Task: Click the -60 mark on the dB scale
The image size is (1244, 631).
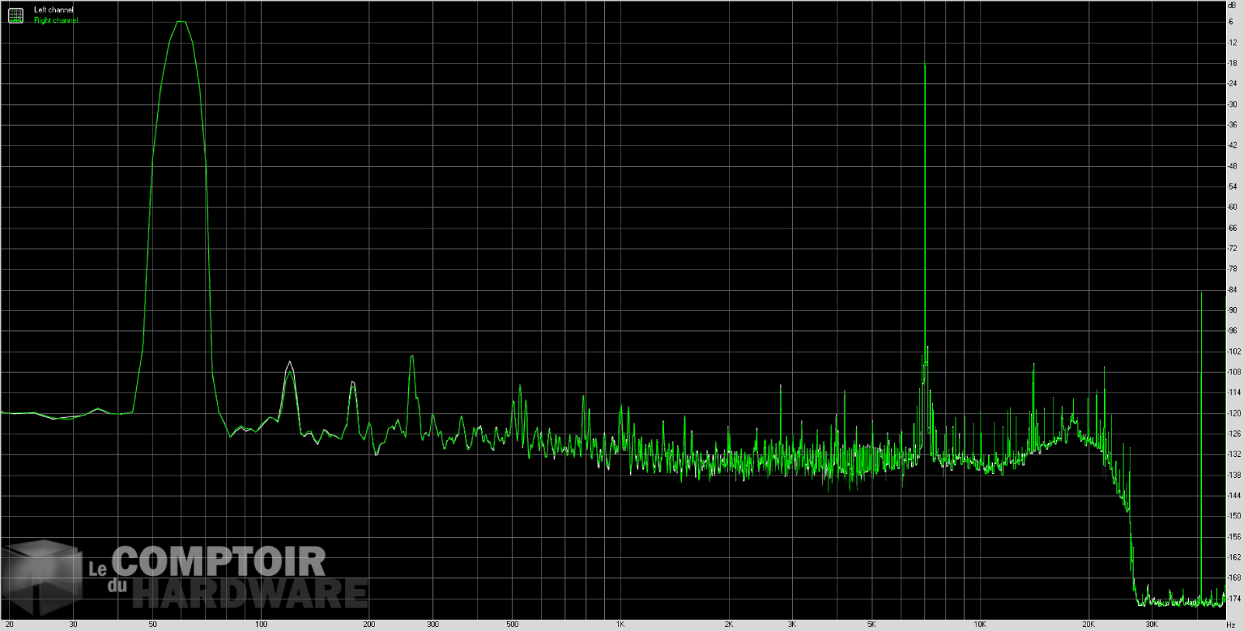Action: (1232, 207)
